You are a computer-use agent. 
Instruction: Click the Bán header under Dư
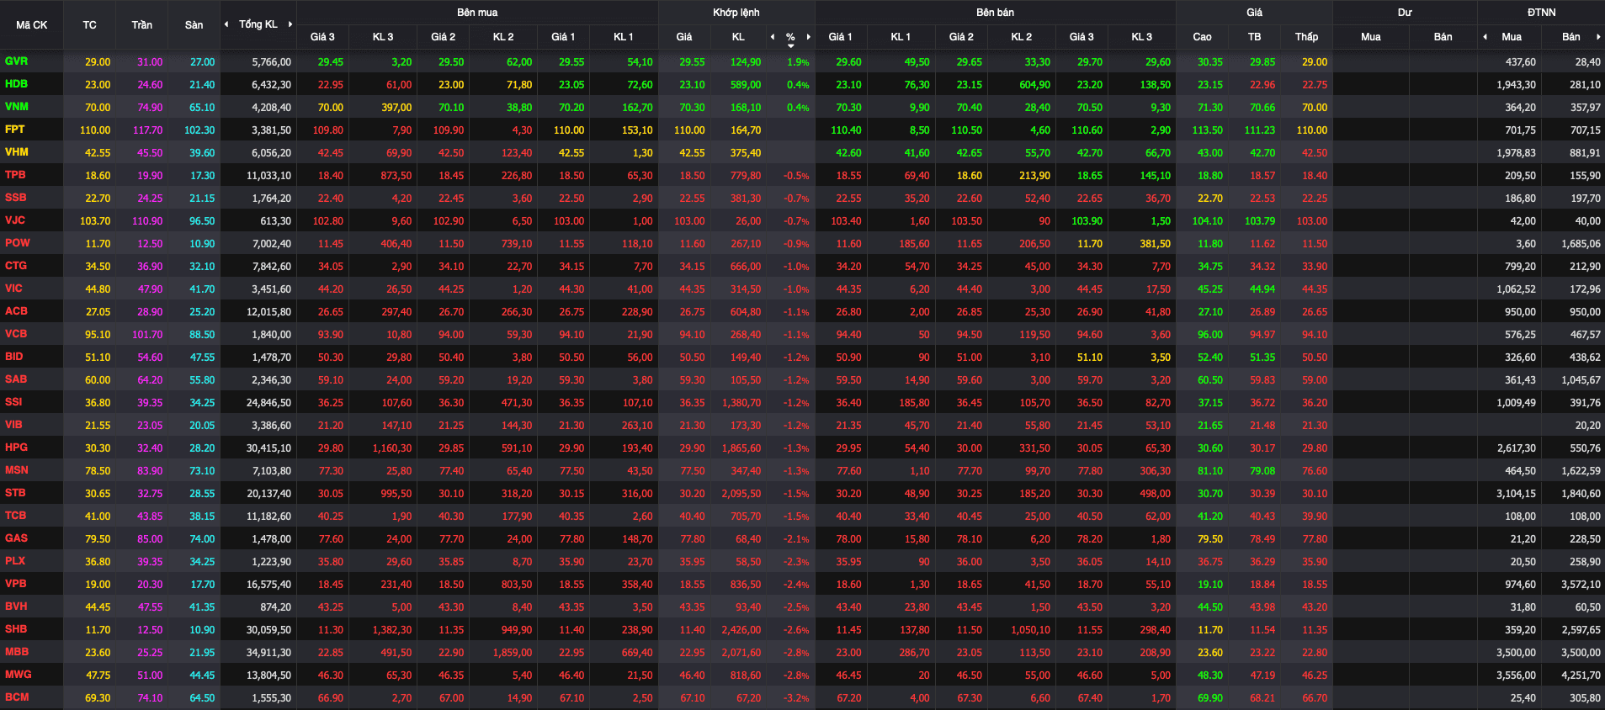coord(1443,37)
